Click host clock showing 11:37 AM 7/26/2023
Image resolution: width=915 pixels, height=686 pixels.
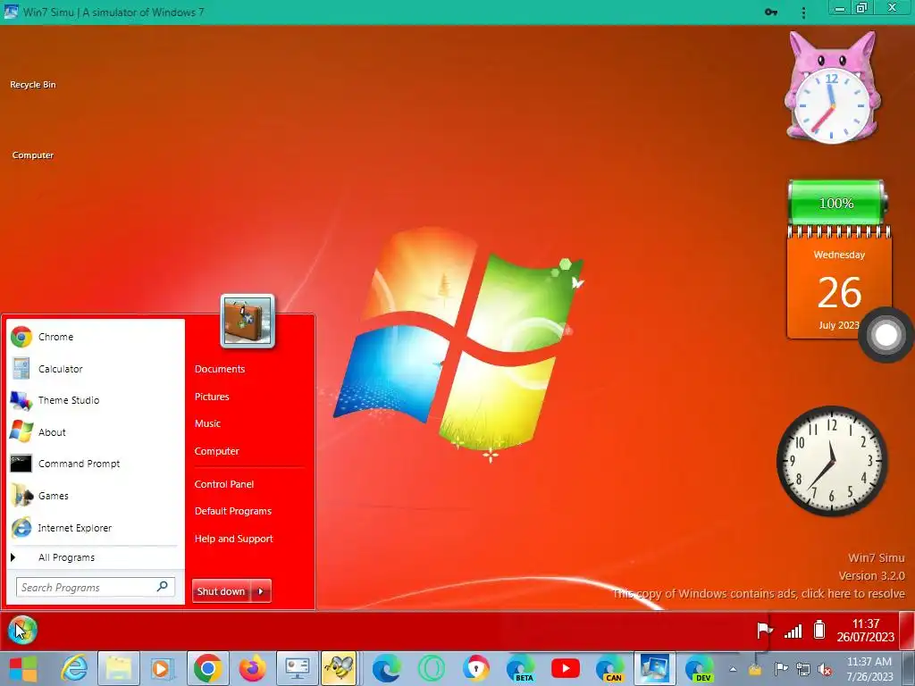(869, 669)
